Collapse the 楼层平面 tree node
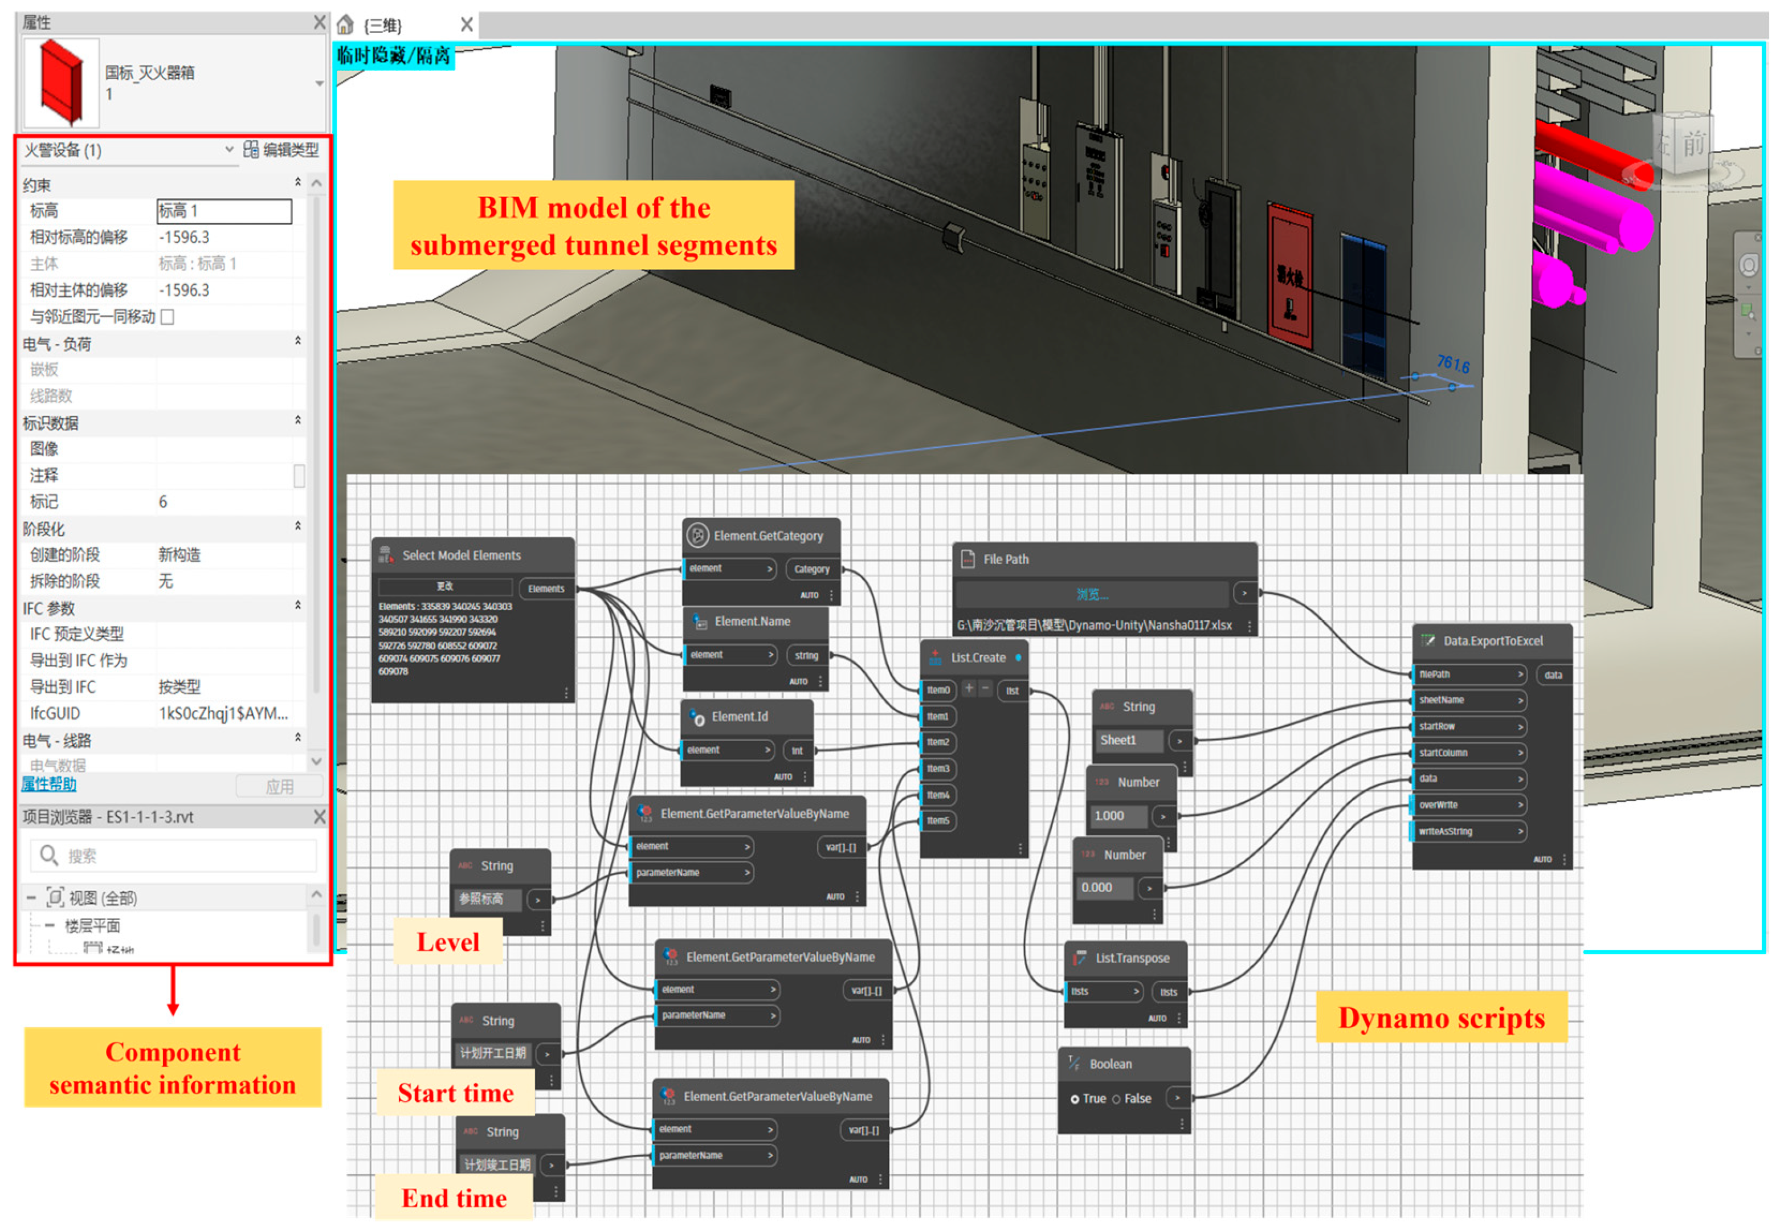 coord(50,925)
